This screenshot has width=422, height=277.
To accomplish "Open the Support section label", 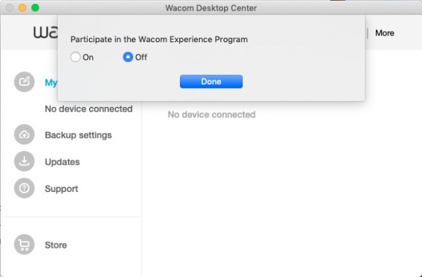I will (61, 189).
